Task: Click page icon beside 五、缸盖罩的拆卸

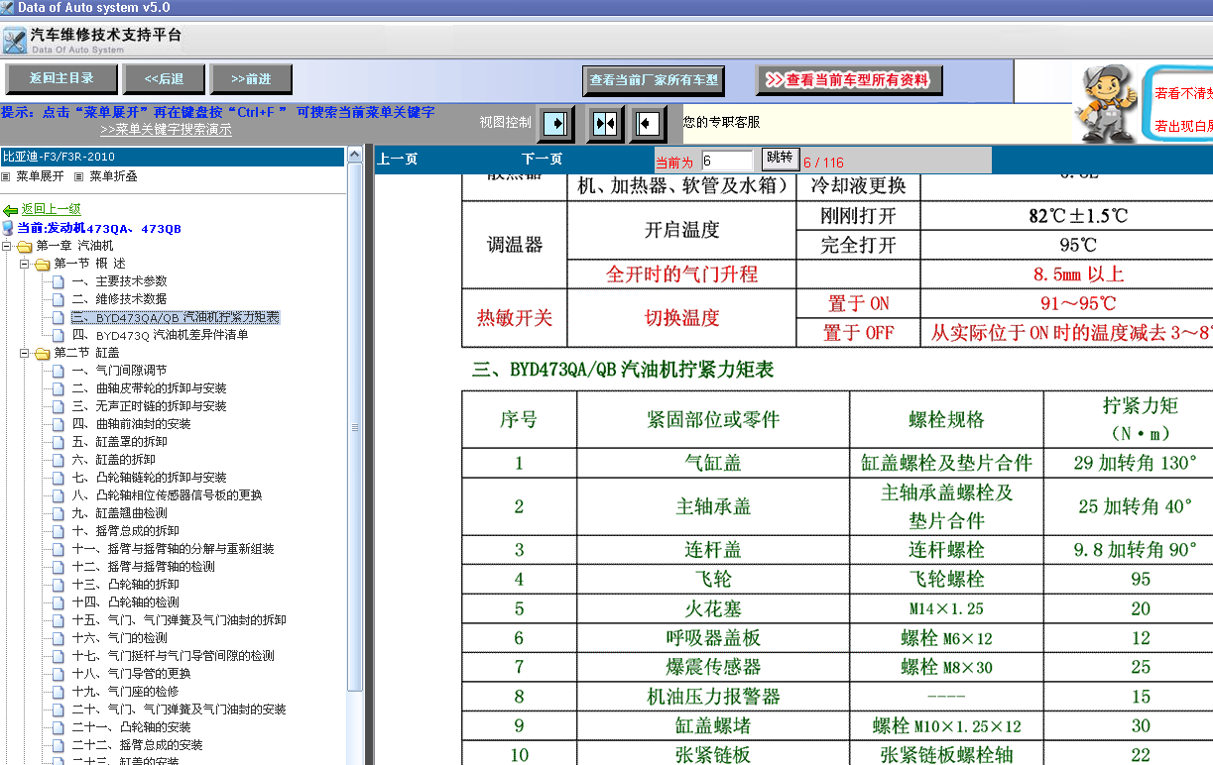Action: (x=59, y=442)
